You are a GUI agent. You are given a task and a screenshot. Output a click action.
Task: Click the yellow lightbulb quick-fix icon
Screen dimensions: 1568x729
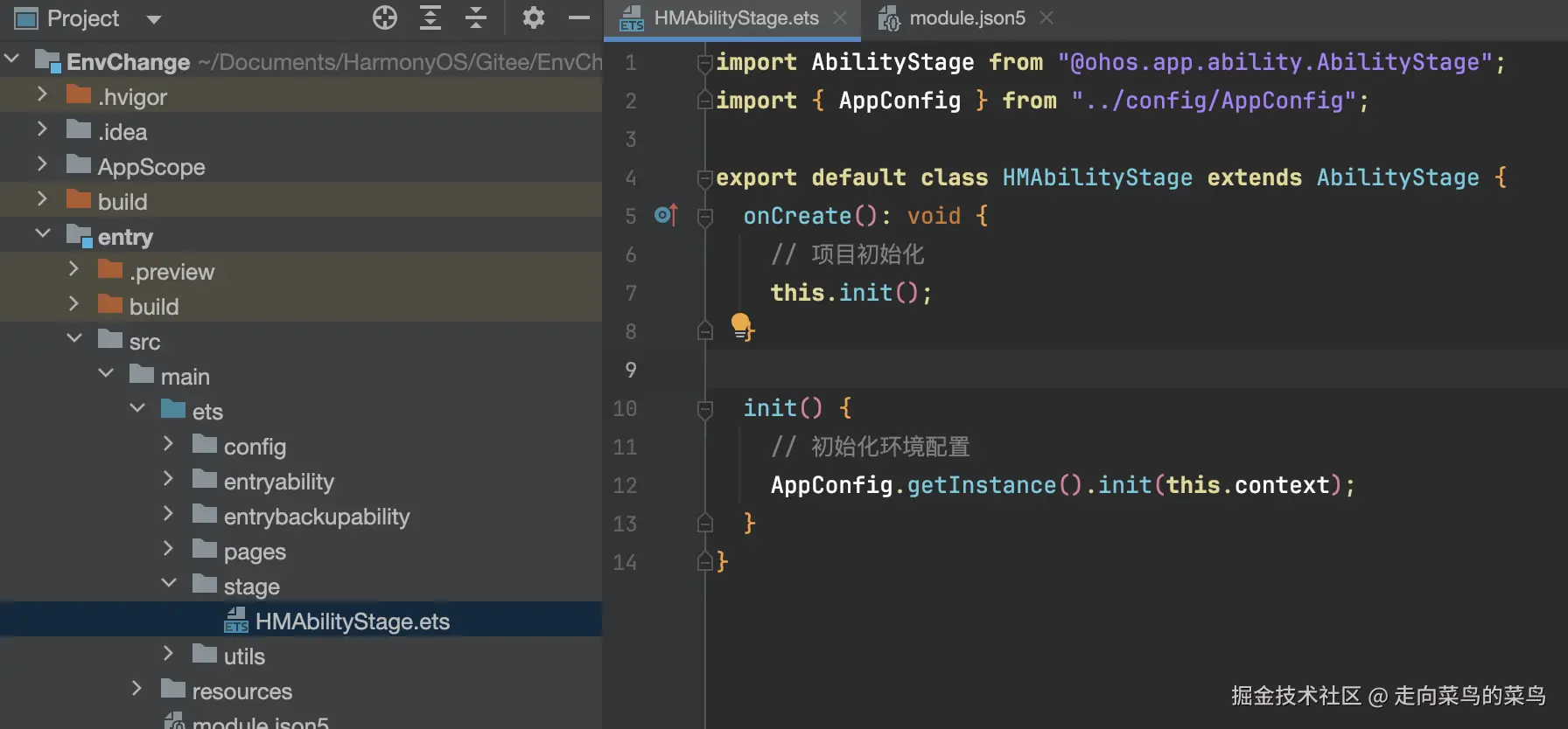pos(741,325)
